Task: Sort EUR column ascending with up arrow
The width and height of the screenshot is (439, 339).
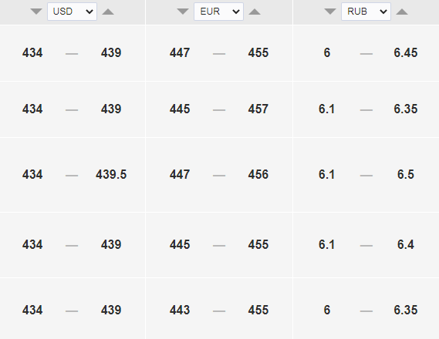Action: 255,12
